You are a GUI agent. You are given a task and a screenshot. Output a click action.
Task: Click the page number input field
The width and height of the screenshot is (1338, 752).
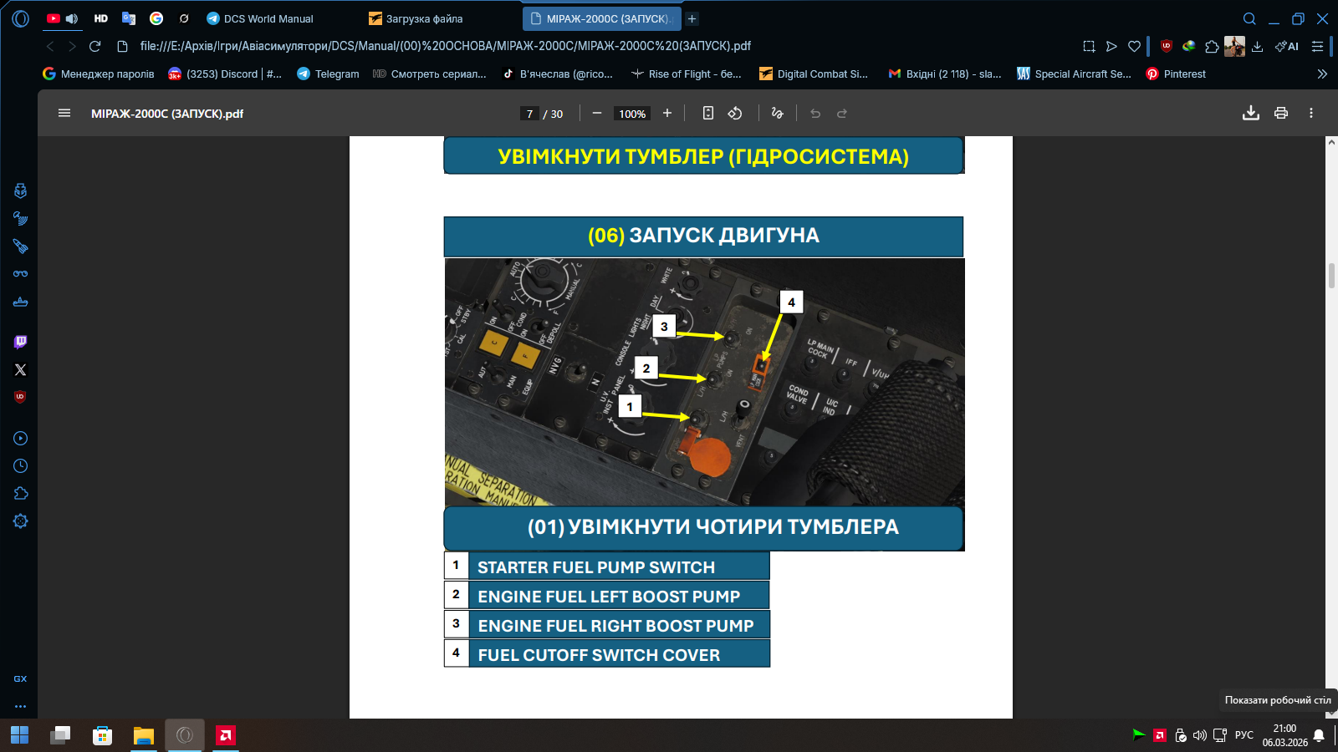[529, 114]
